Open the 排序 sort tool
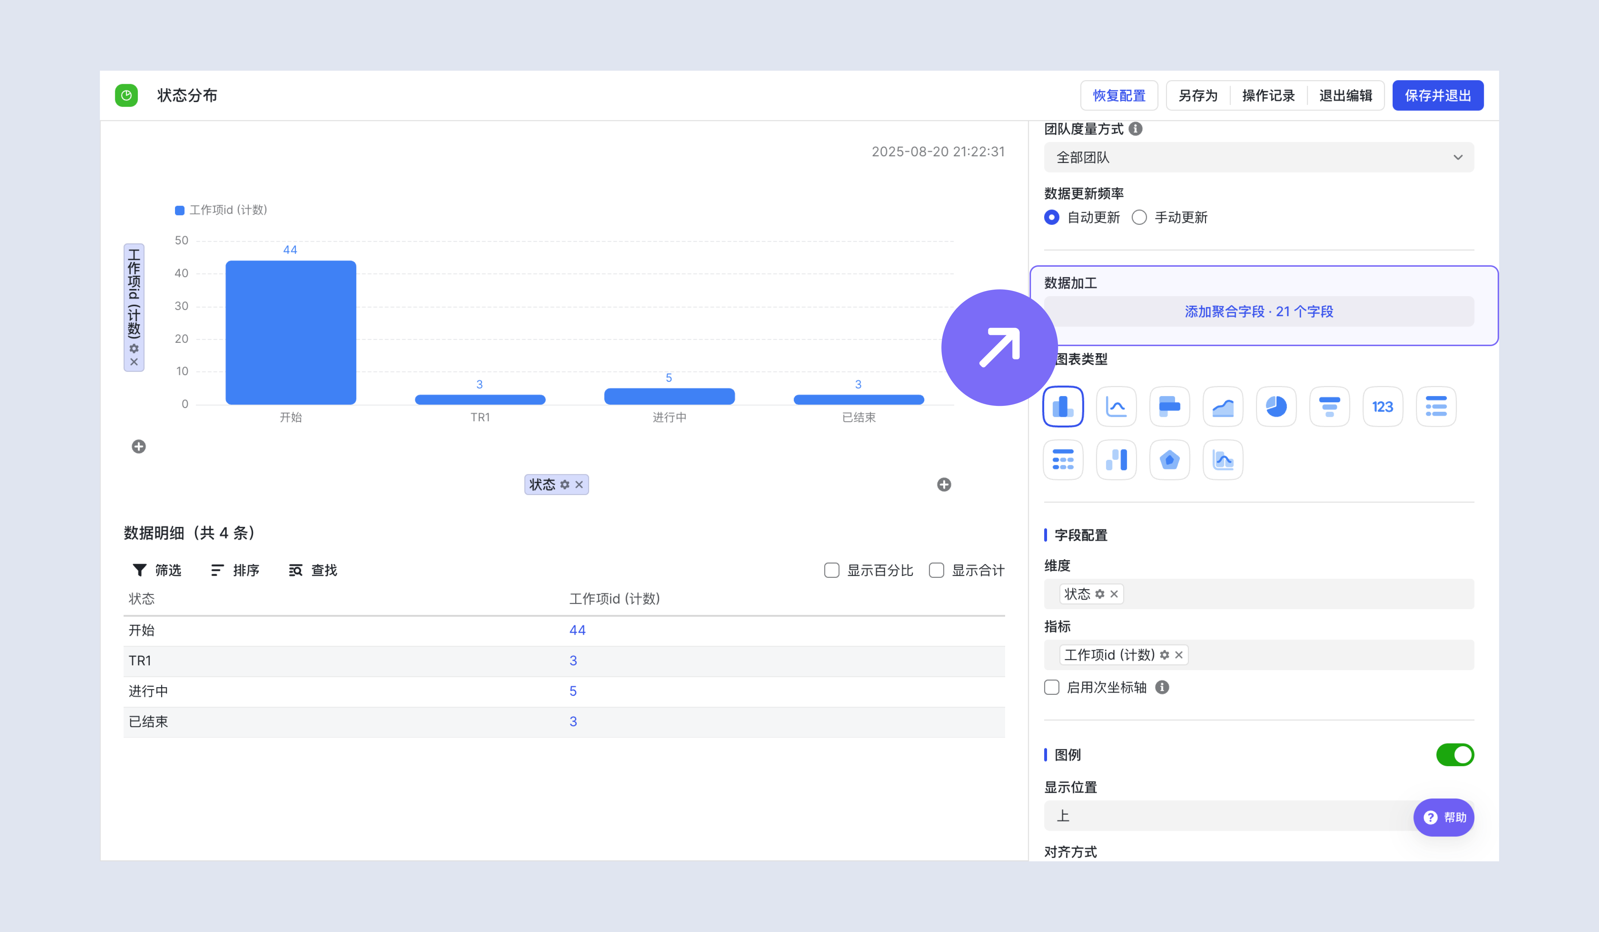Image resolution: width=1599 pixels, height=932 pixels. click(x=235, y=570)
